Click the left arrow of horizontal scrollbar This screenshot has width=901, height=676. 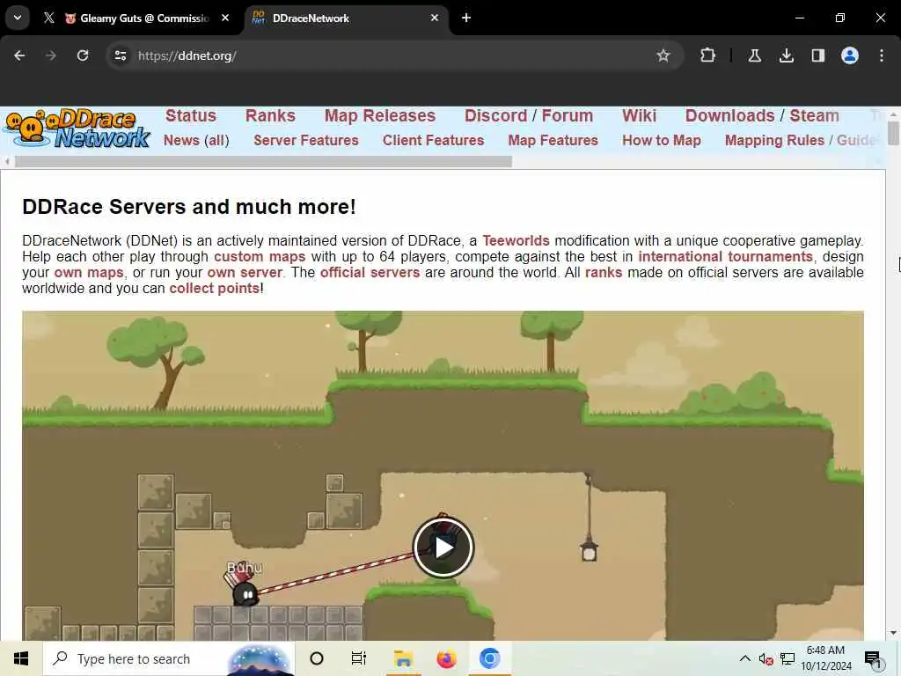[x=7, y=162]
